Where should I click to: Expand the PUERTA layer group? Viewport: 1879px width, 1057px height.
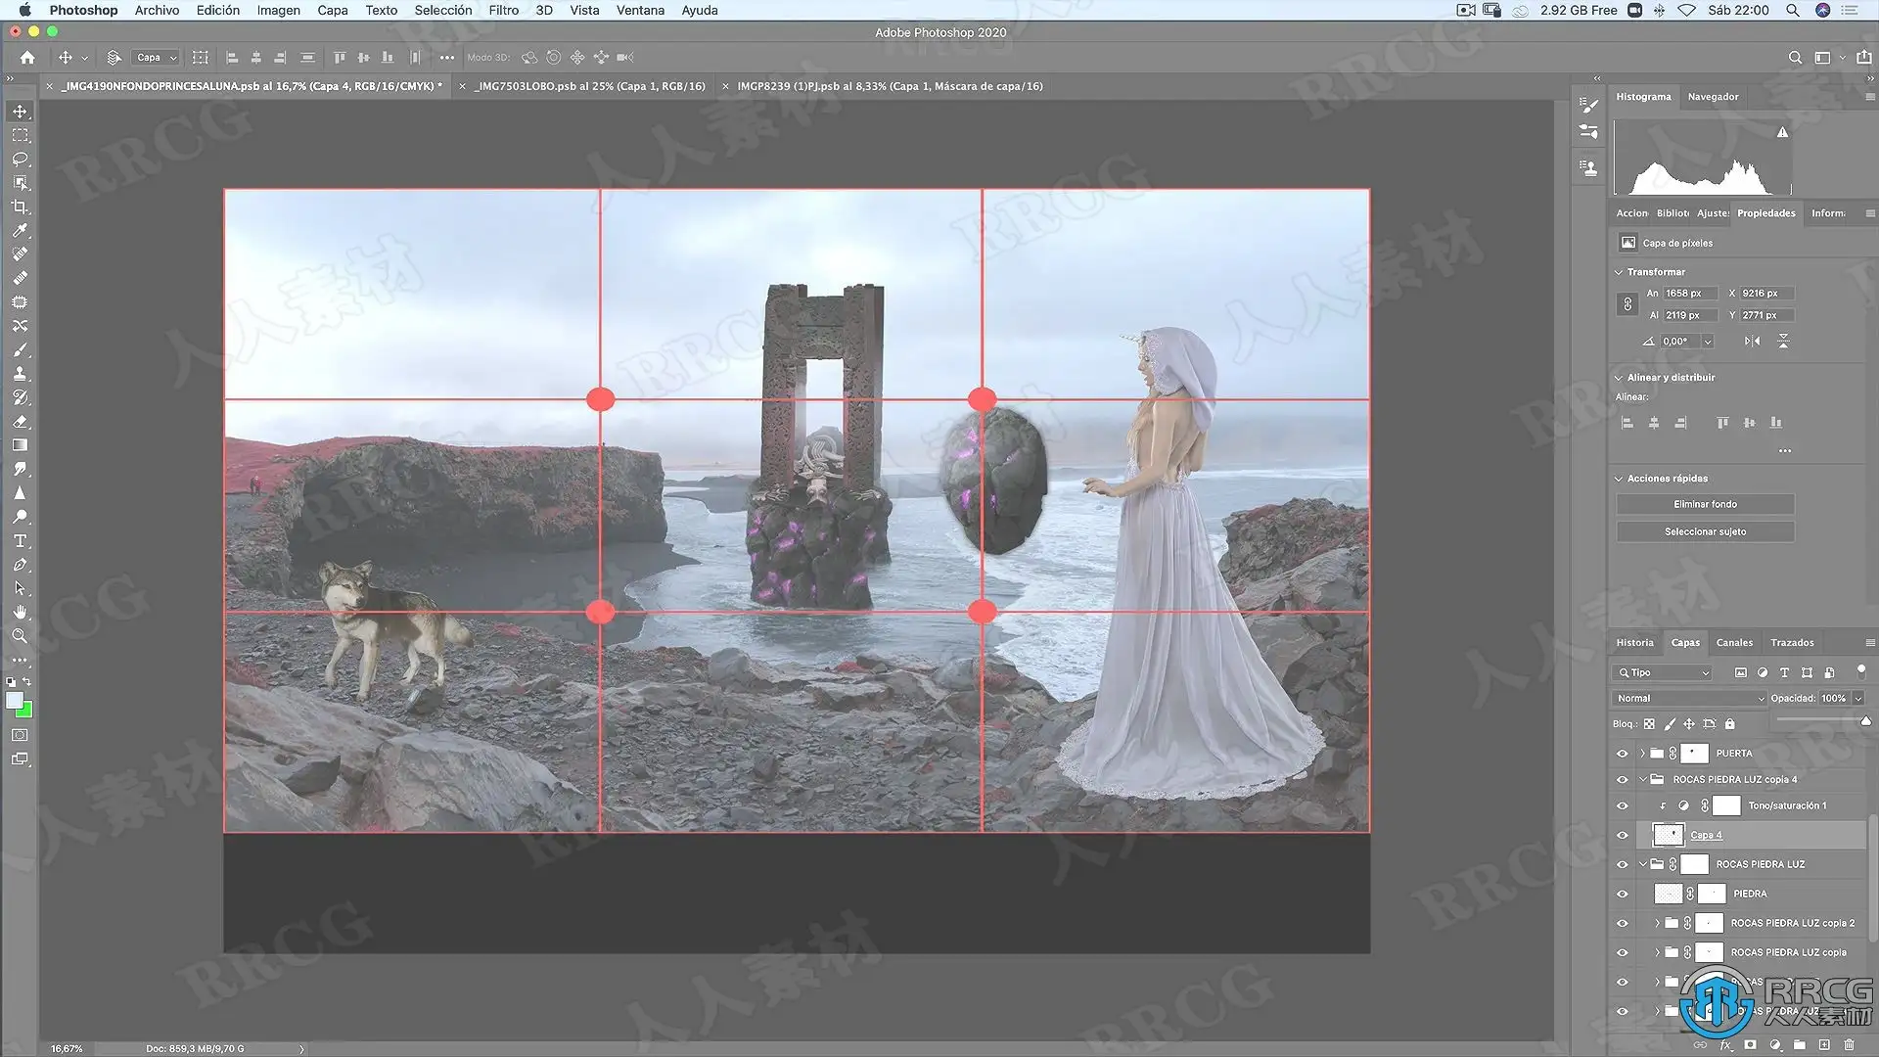[1643, 754]
